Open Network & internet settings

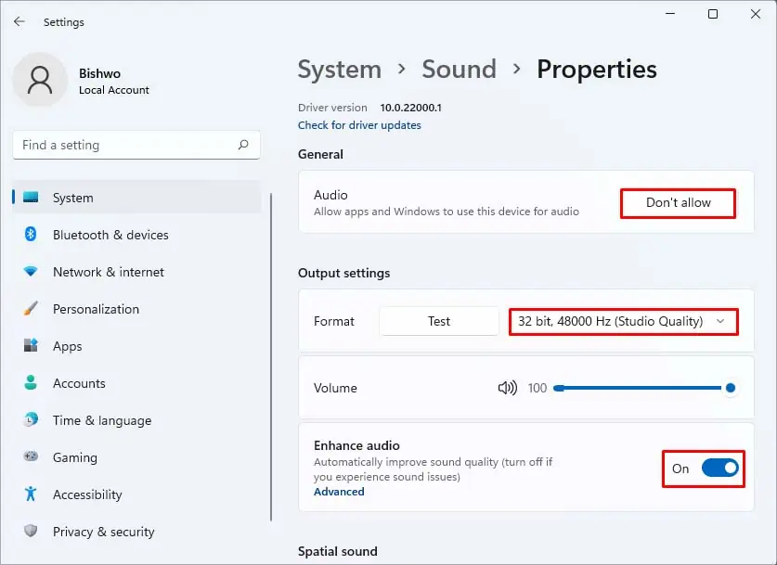point(136,271)
